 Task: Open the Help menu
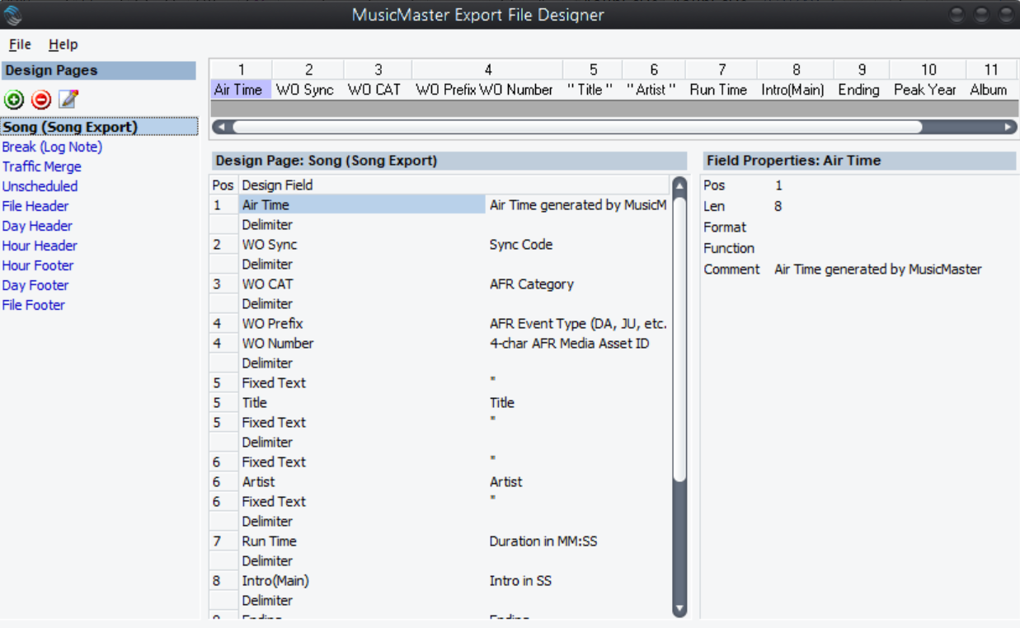pos(63,45)
